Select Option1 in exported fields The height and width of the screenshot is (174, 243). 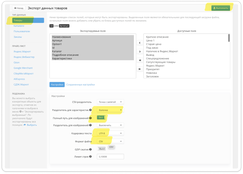[93, 44]
